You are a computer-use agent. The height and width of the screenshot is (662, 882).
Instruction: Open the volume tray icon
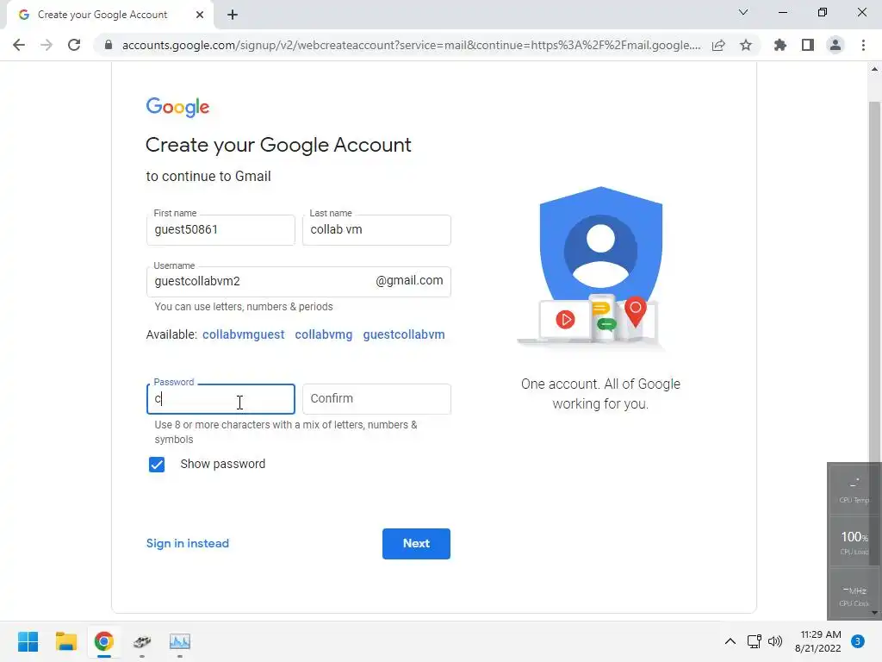tap(775, 641)
